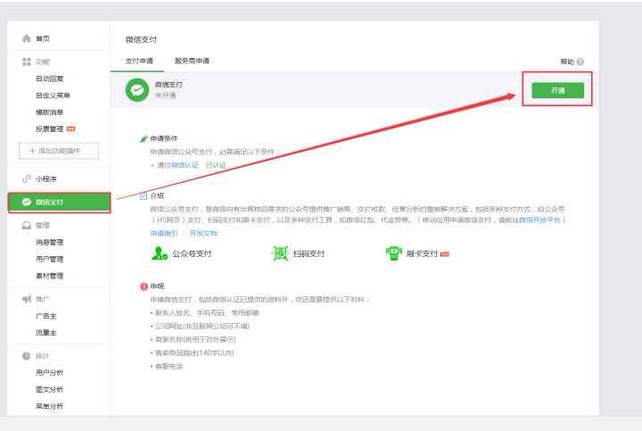The image size is (642, 431).
Task: Click the pie chart icon beside 统计
Action: click(x=27, y=356)
